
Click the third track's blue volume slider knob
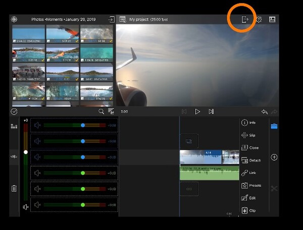(x=83, y=157)
